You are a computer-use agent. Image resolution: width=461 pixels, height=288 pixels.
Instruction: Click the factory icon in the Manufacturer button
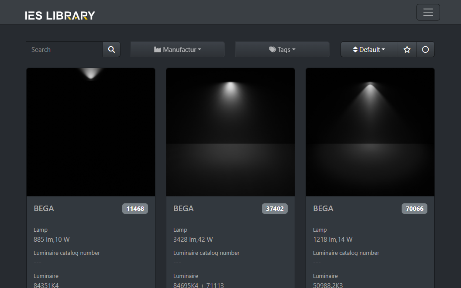coord(158,50)
